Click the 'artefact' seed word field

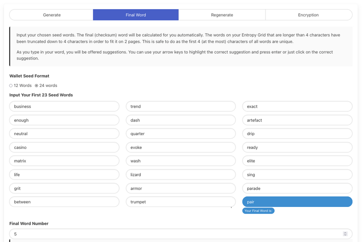297,120
